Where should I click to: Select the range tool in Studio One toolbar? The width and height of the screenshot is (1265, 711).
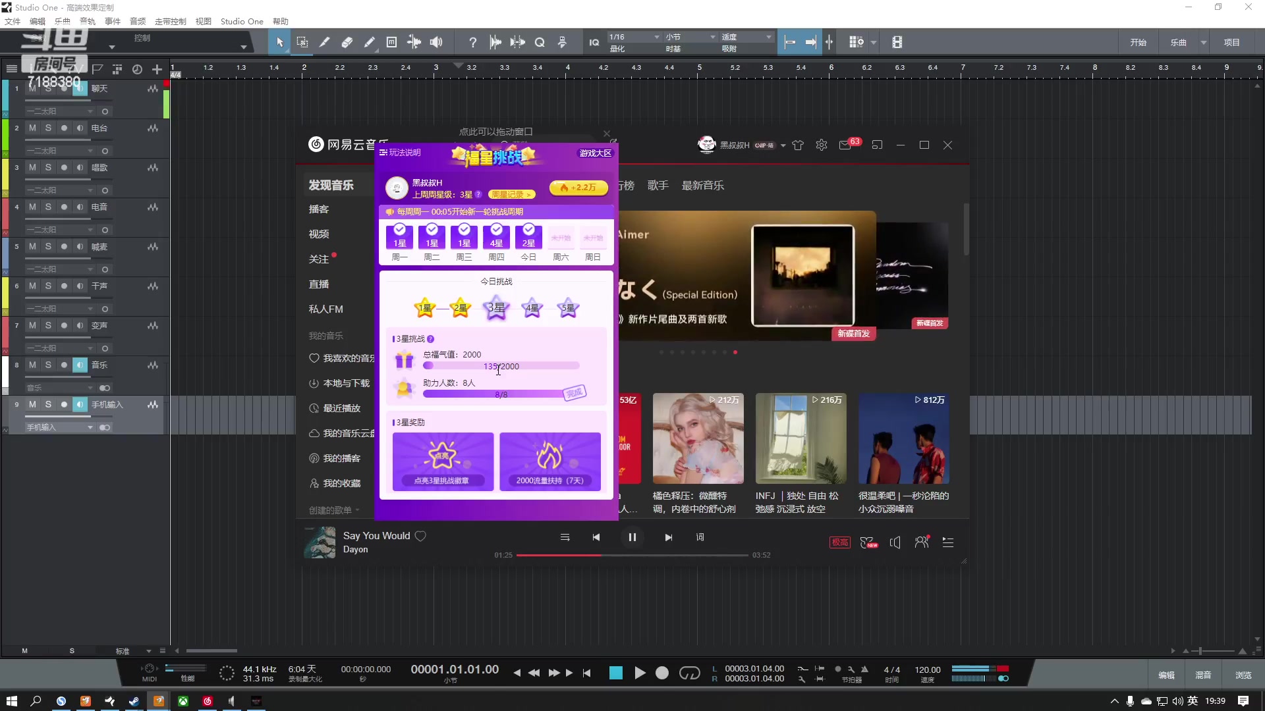[x=302, y=42]
